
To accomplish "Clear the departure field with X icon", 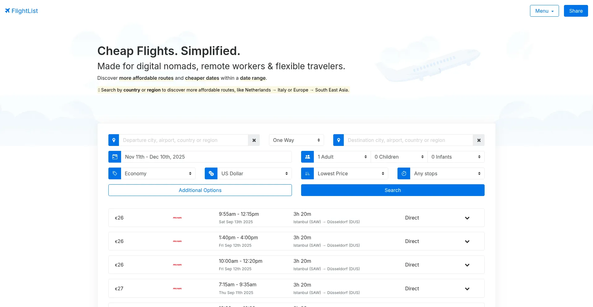I will click(254, 140).
